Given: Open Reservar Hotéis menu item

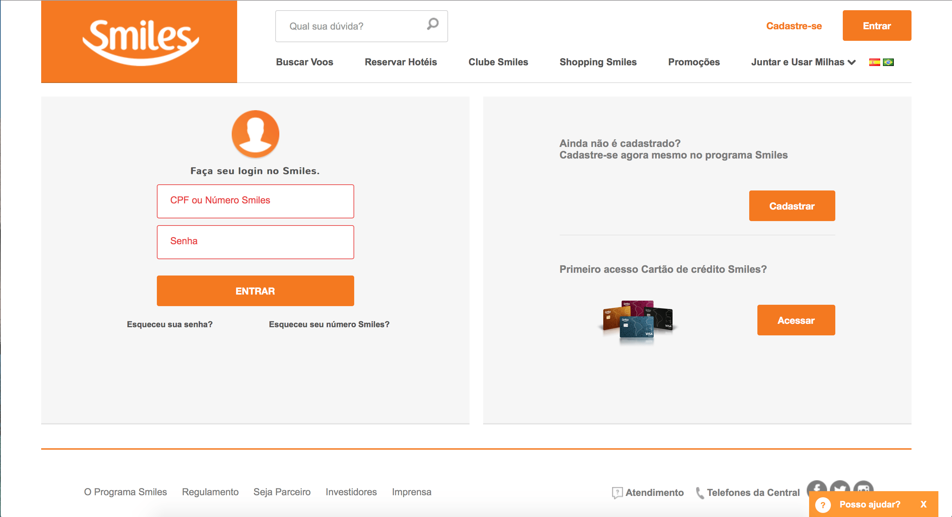Looking at the screenshot, I should (x=400, y=62).
